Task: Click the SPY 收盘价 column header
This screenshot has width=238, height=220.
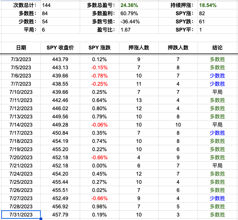Action: pos(60,48)
